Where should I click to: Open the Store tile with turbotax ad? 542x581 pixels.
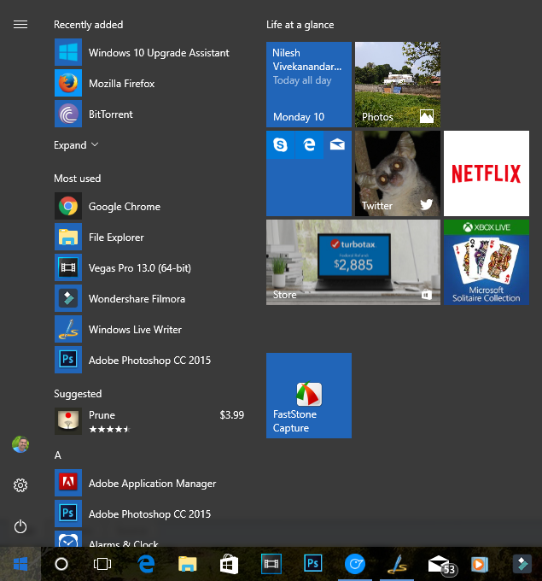tap(353, 262)
